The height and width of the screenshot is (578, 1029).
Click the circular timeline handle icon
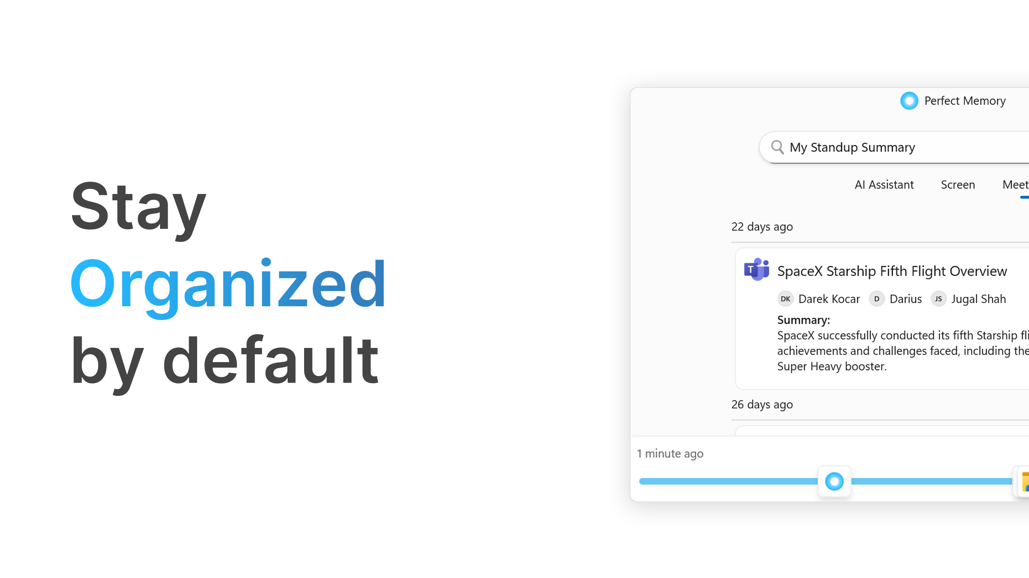(x=834, y=482)
